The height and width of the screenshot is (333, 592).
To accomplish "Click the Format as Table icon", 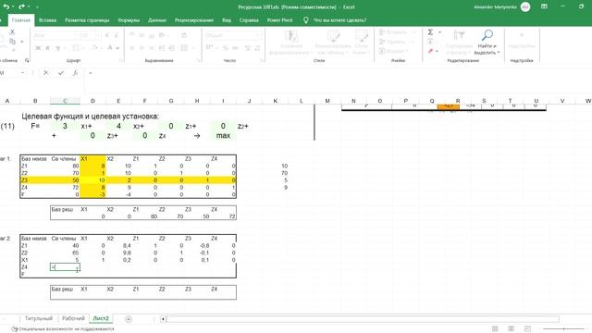I will pyautogui.click(x=333, y=36).
